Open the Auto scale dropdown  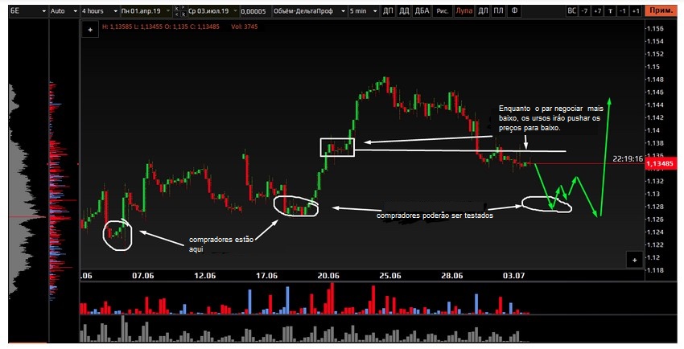pos(64,11)
